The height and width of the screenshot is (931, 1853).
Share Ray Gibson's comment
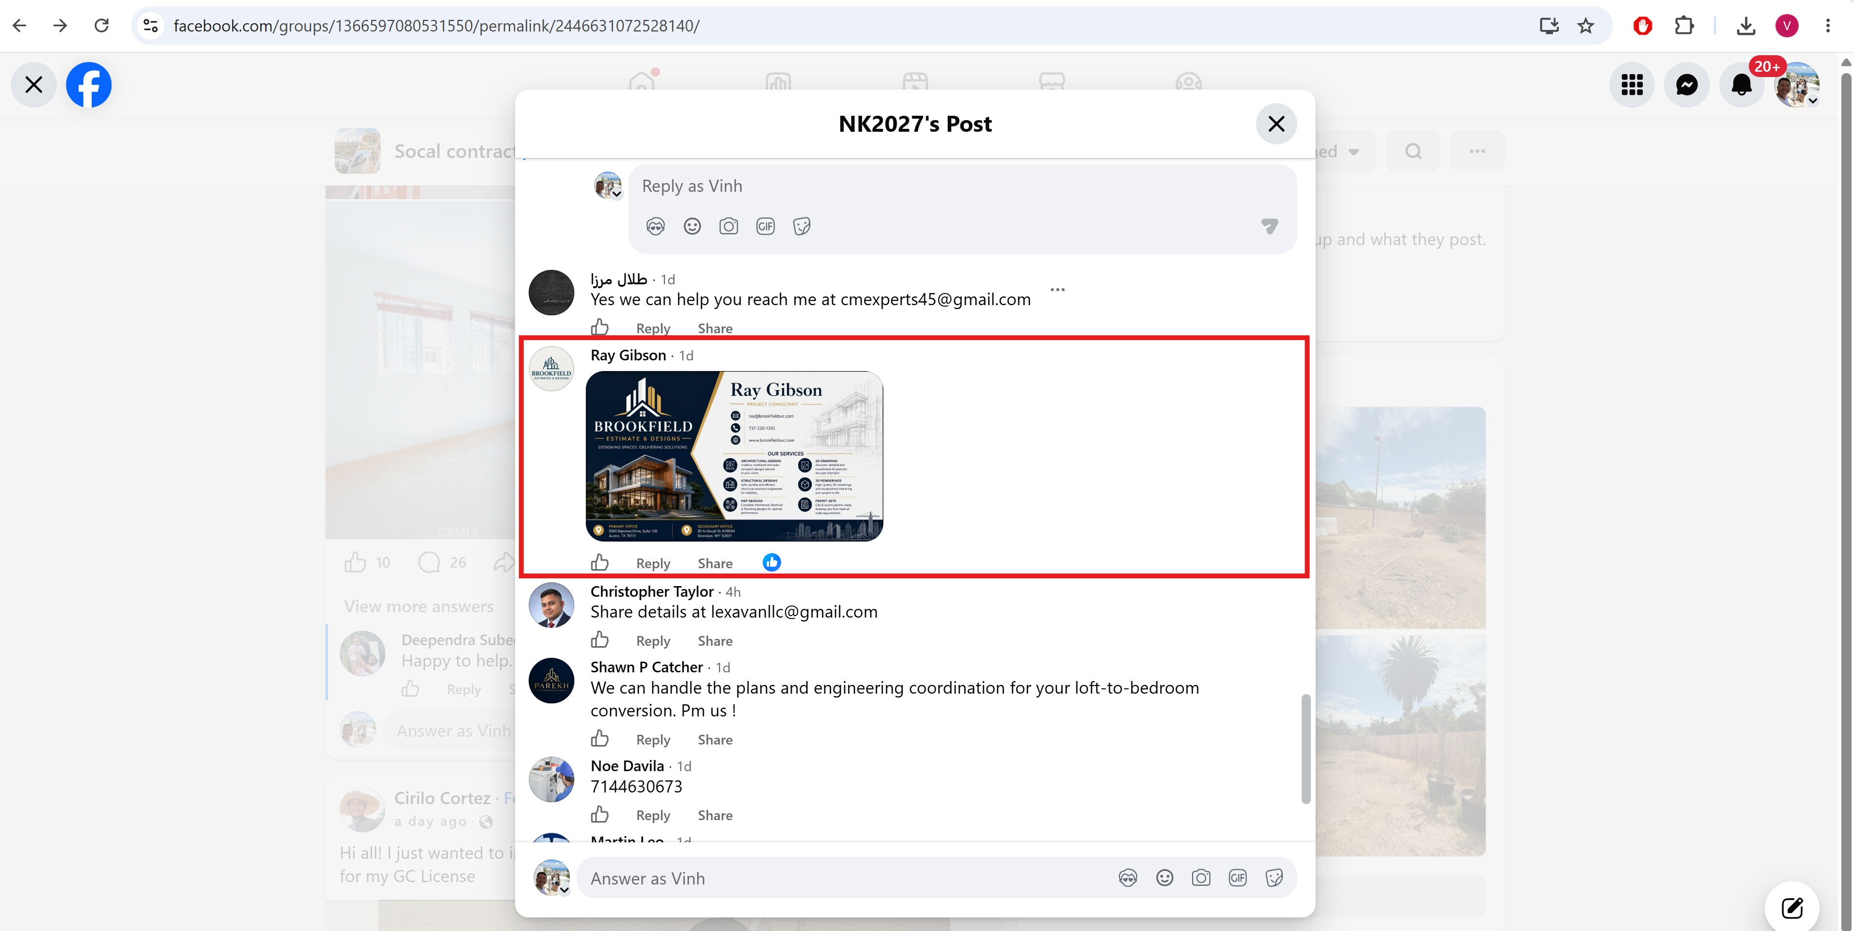click(715, 564)
